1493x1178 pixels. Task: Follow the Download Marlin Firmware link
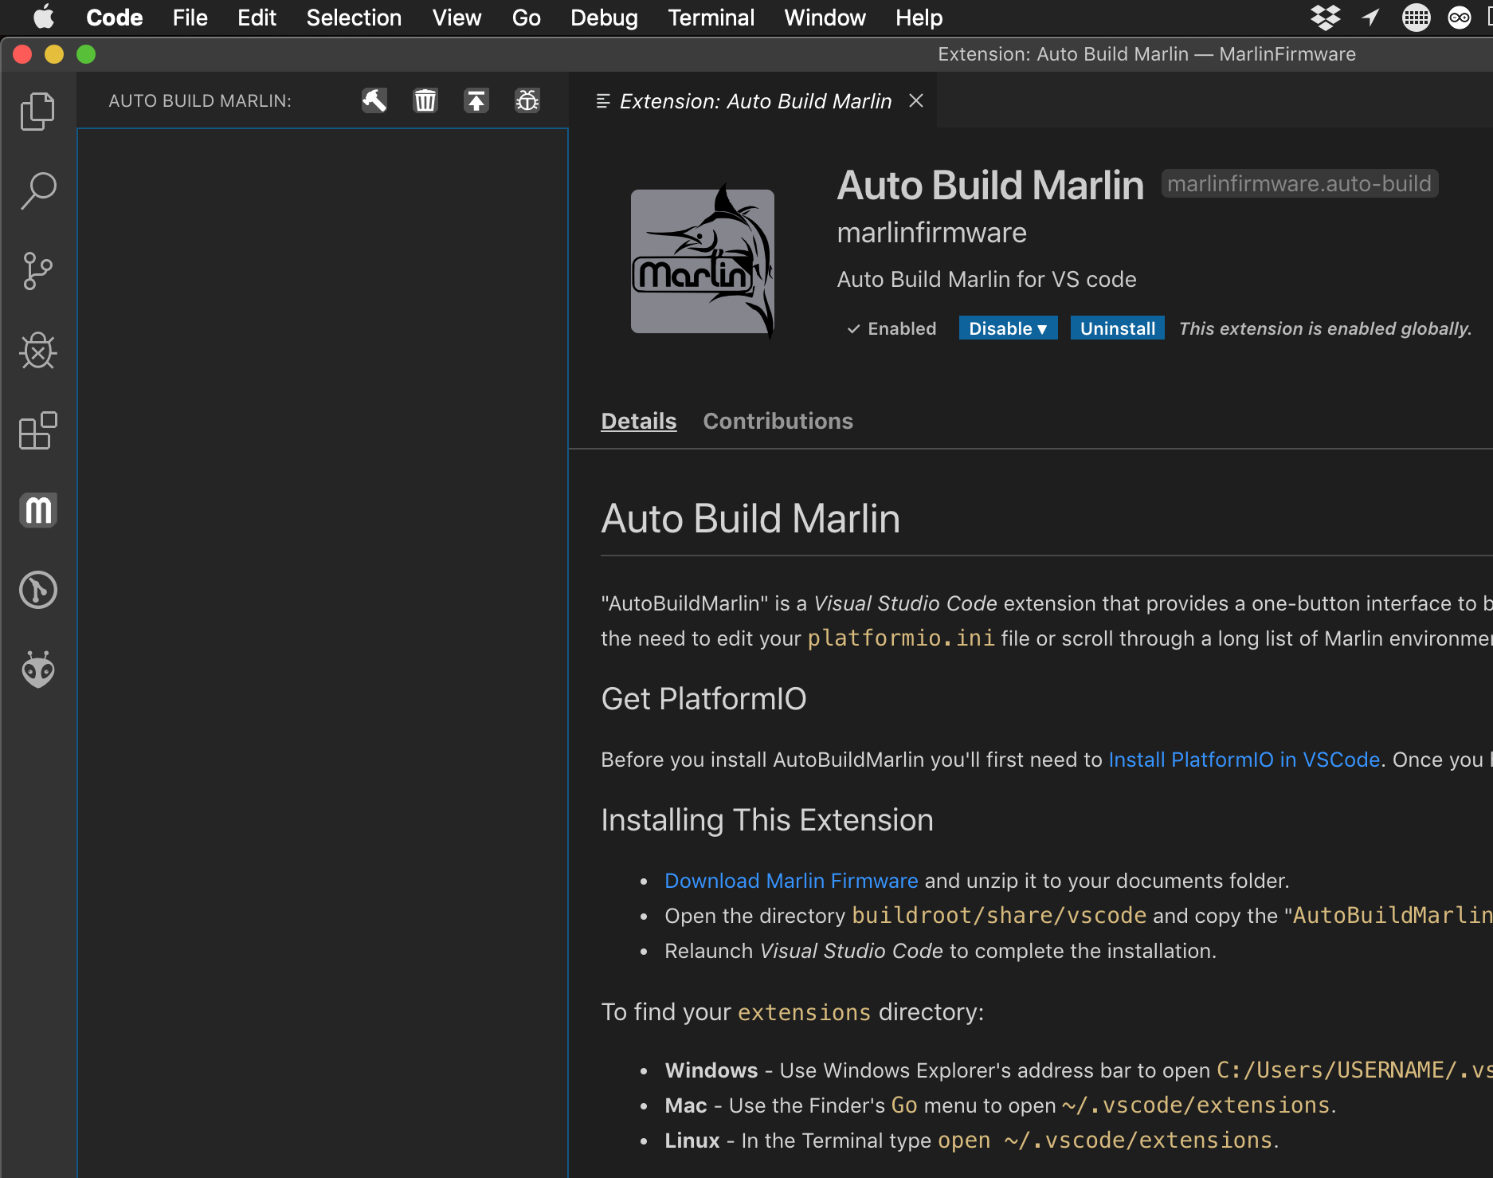tap(791, 881)
